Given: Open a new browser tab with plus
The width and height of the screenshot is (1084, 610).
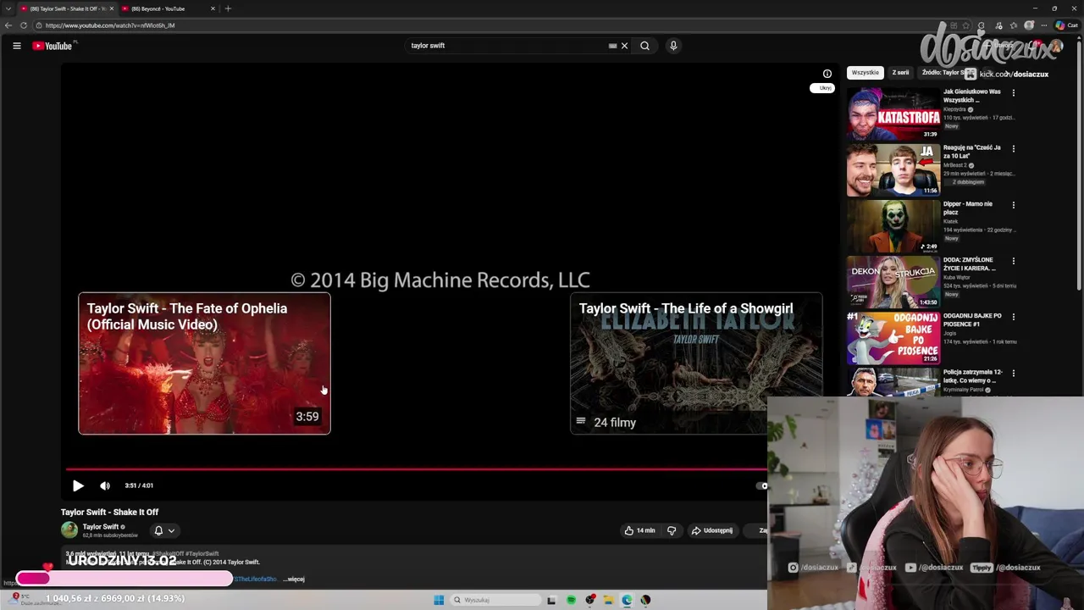Looking at the screenshot, I should [x=228, y=8].
